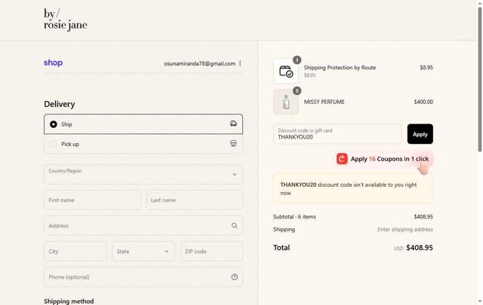The width and height of the screenshot is (483, 305).
Task: Click the delivery truck icon
Action: (233, 124)
